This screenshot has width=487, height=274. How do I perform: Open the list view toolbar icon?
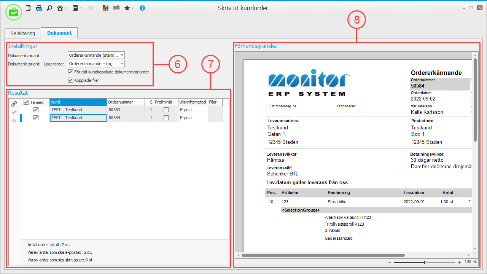coord(28,8)
